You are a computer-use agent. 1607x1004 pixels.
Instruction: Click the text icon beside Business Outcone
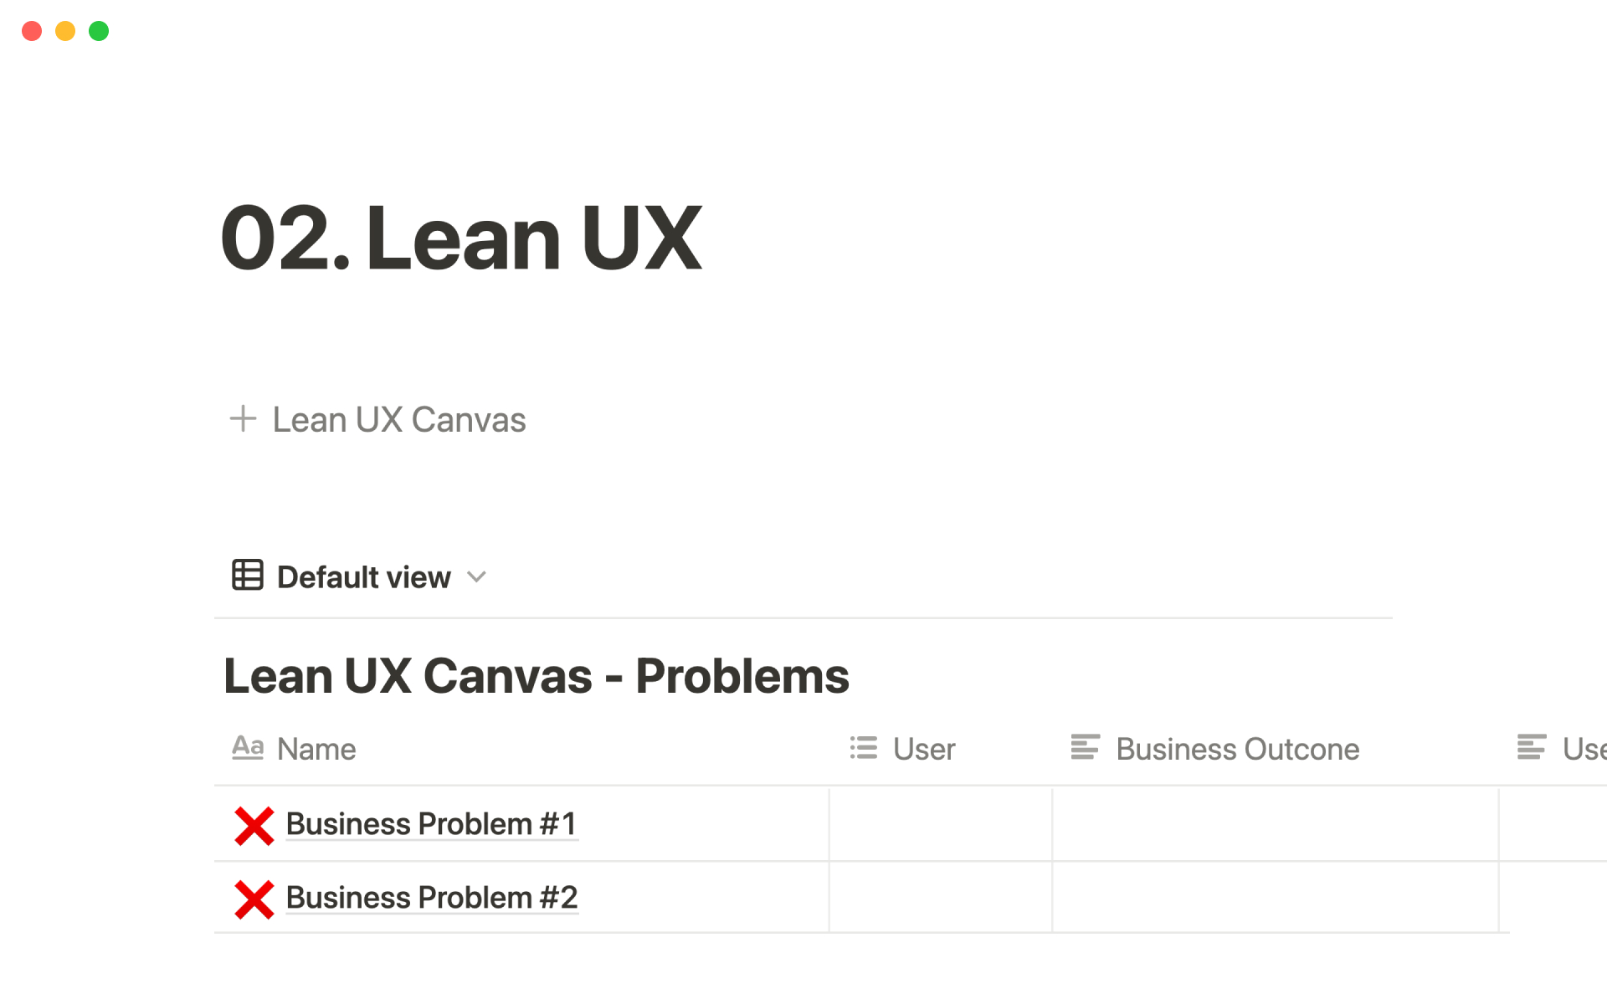click(1086, 747)
